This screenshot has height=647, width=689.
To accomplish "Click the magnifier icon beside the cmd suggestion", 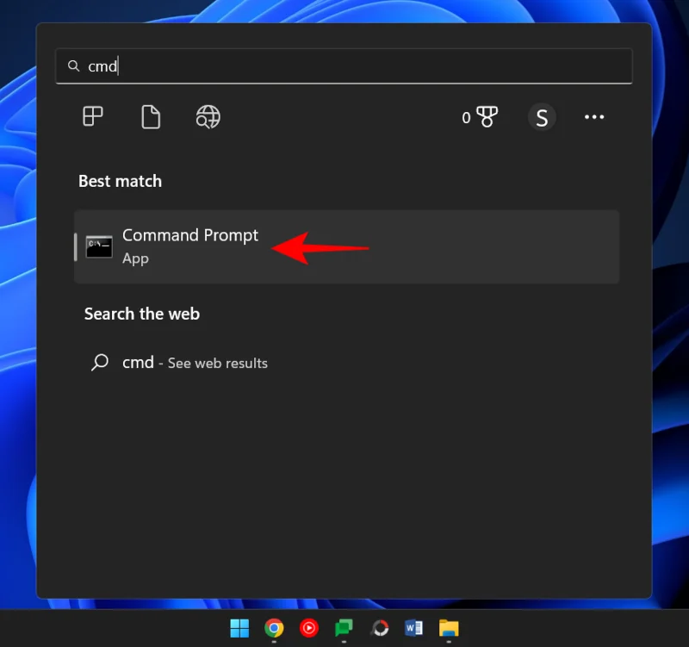I will pos(99,363).
